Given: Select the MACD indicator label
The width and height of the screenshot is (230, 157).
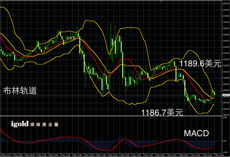Looking at the screenshot, I should pyautogui.click(x=196, y=133).
